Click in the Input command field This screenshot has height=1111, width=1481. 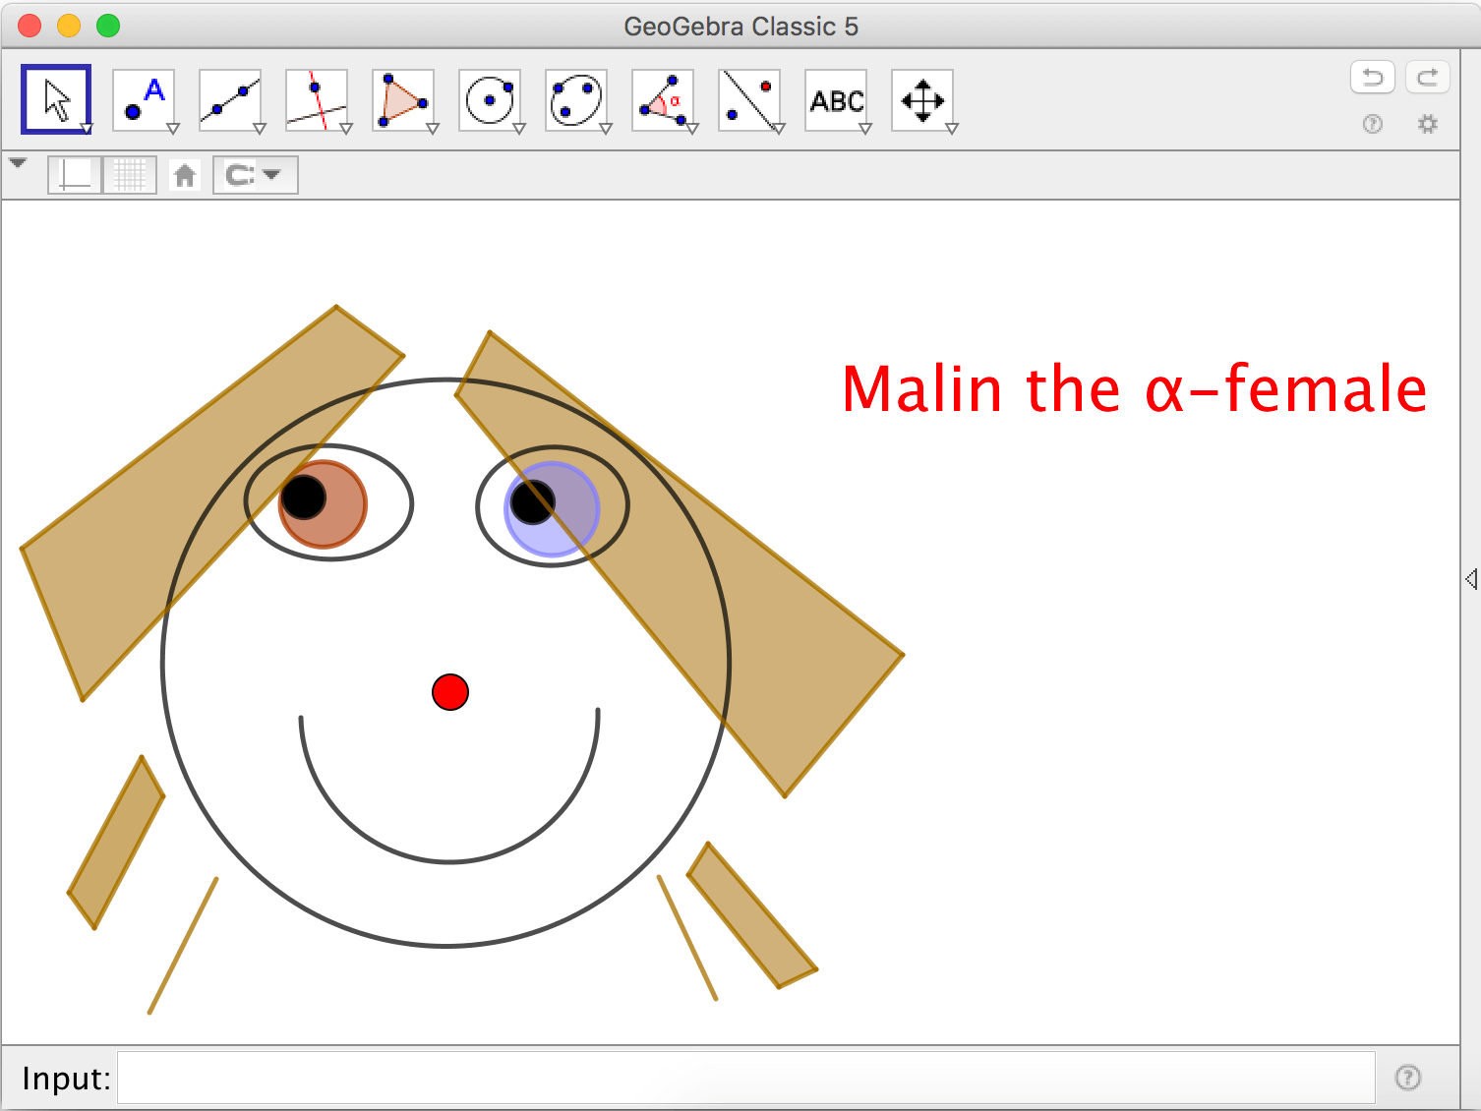click(x=745, y=1078)
